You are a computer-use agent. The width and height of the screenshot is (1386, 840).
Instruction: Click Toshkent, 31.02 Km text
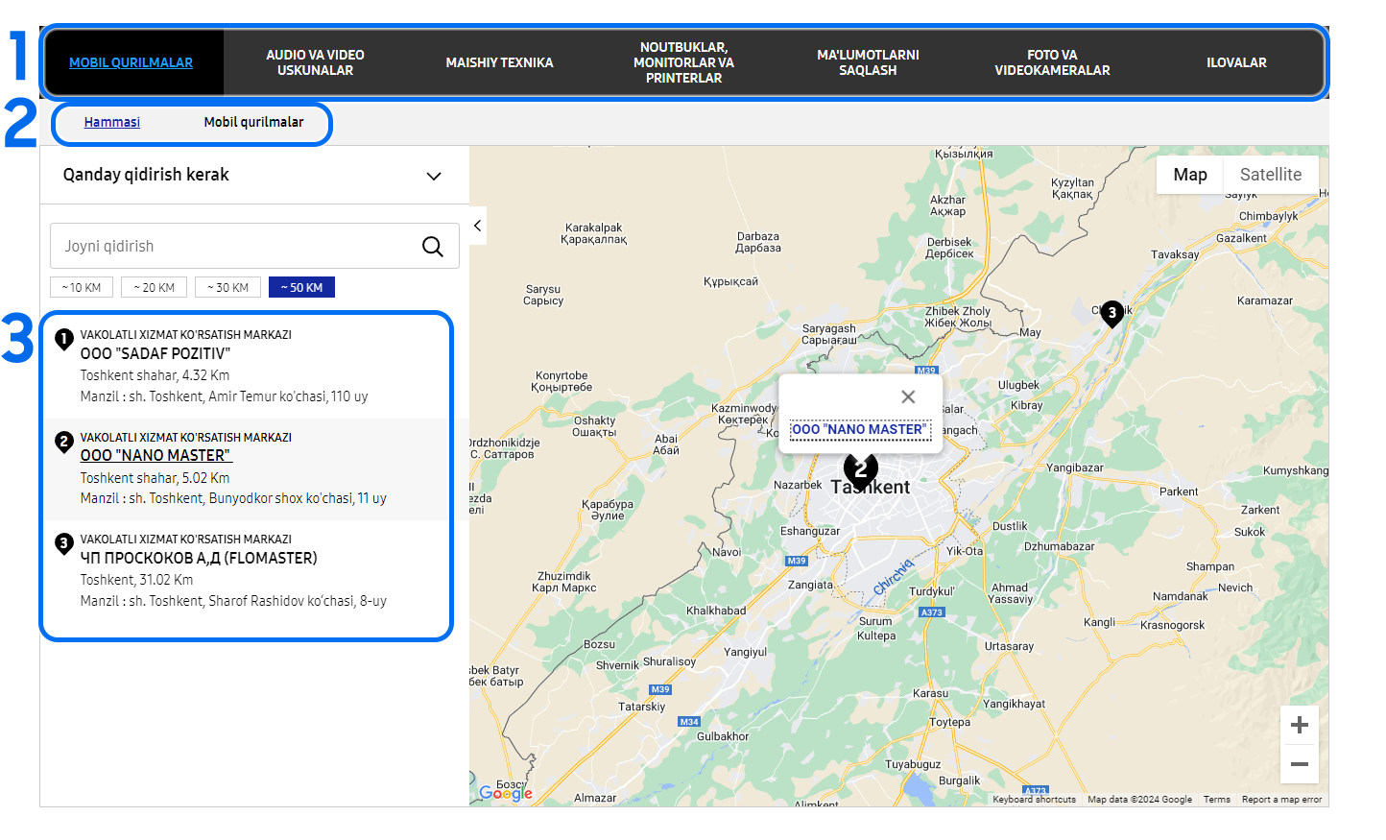[x=136, y=580]
